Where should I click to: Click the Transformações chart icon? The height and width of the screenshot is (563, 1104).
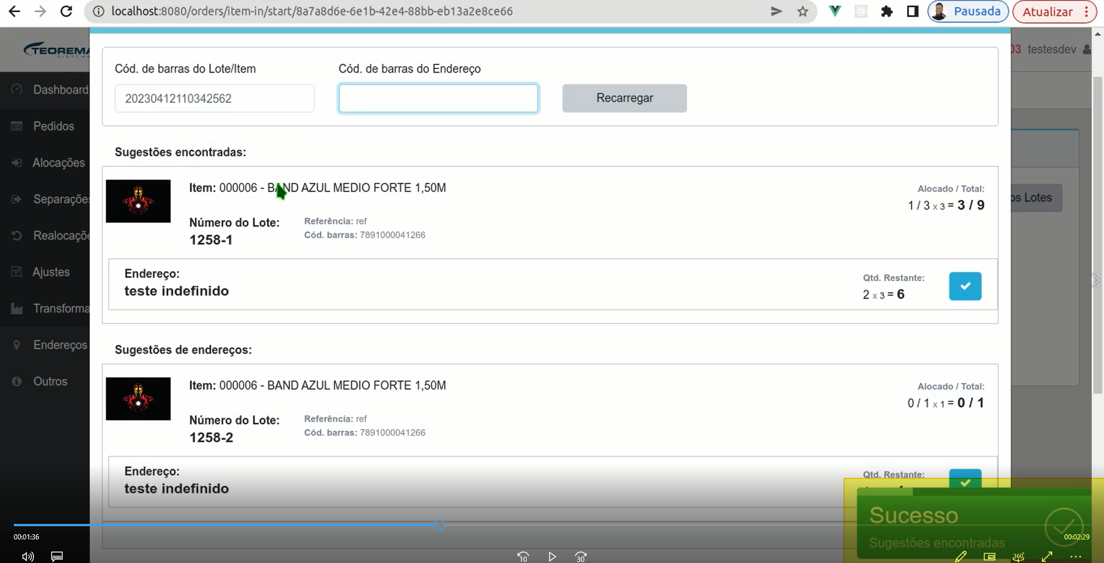(x=17, y=308)
